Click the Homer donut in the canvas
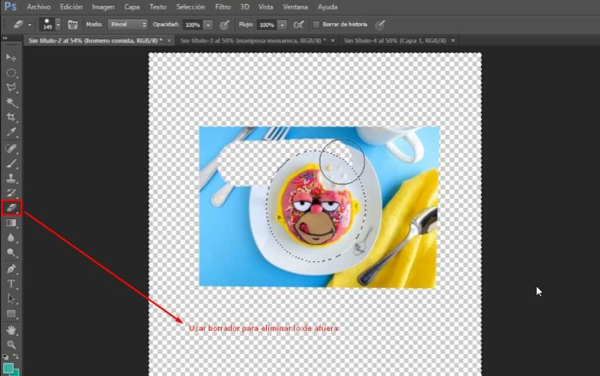 (x=316, y=207)
